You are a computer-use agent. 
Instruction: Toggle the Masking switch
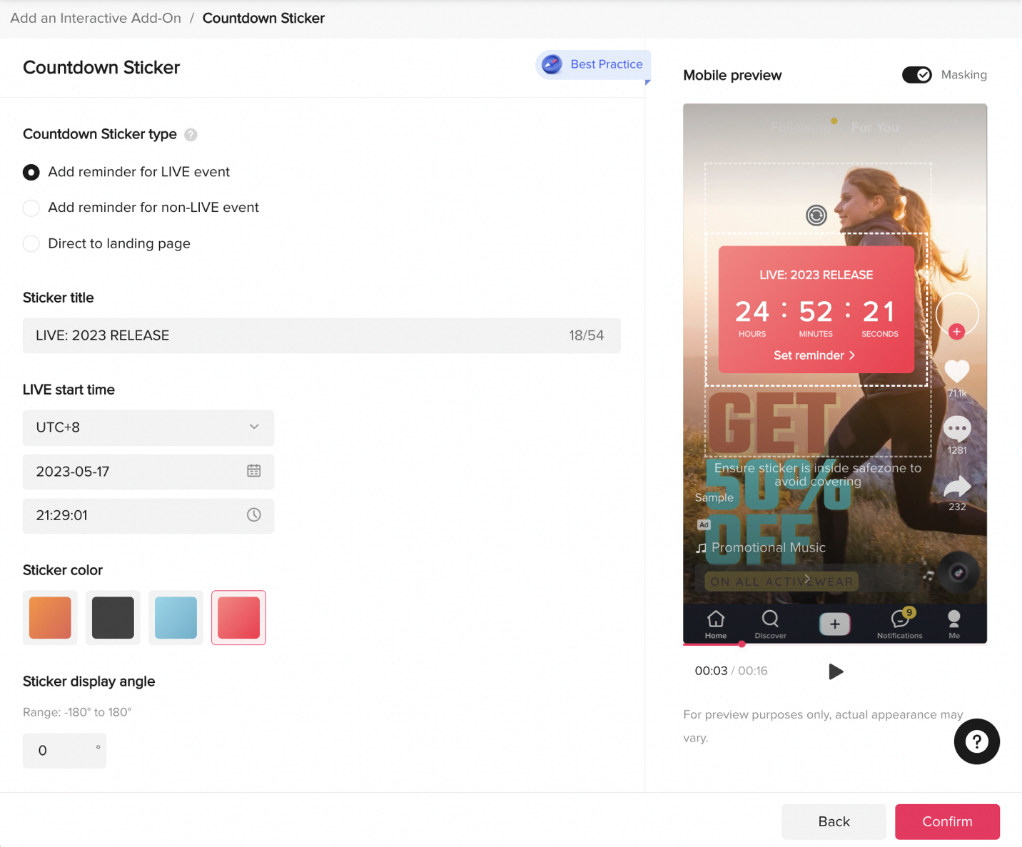coord(917,74)
